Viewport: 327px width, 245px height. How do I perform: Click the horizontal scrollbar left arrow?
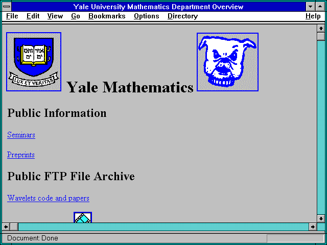[x=6, y=227]
